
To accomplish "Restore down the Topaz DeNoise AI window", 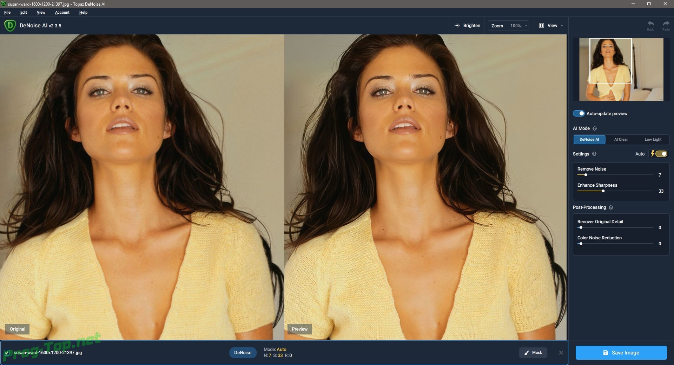I will point(649,4).
